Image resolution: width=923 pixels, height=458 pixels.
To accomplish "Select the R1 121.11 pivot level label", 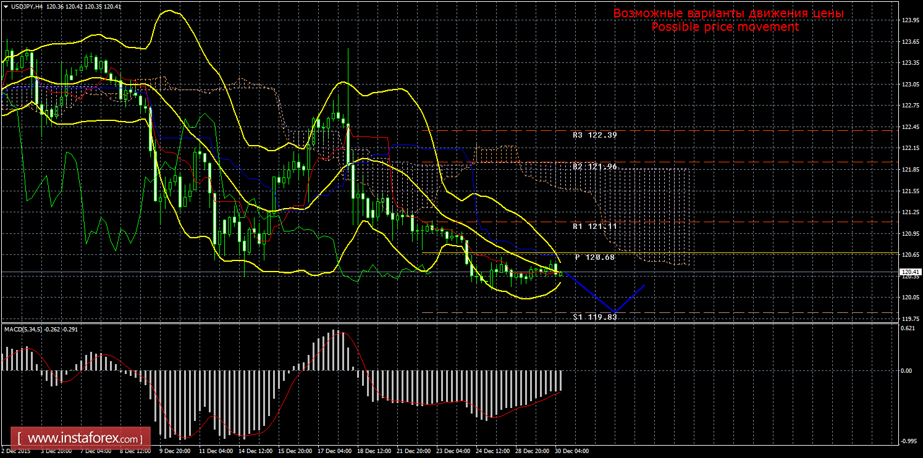I will point(594,227).
